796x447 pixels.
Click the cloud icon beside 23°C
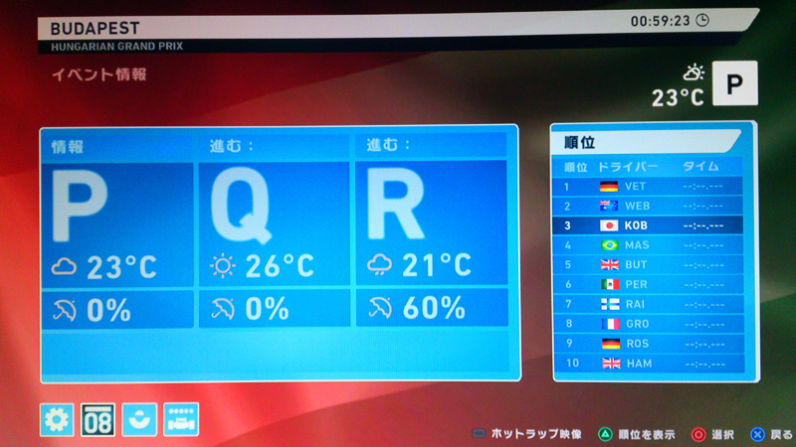tap(64, 266)
